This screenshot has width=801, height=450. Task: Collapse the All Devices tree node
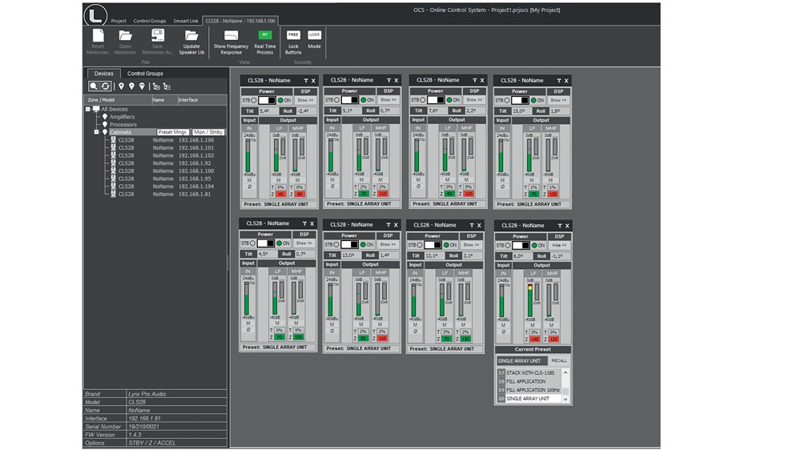[88, 110]
